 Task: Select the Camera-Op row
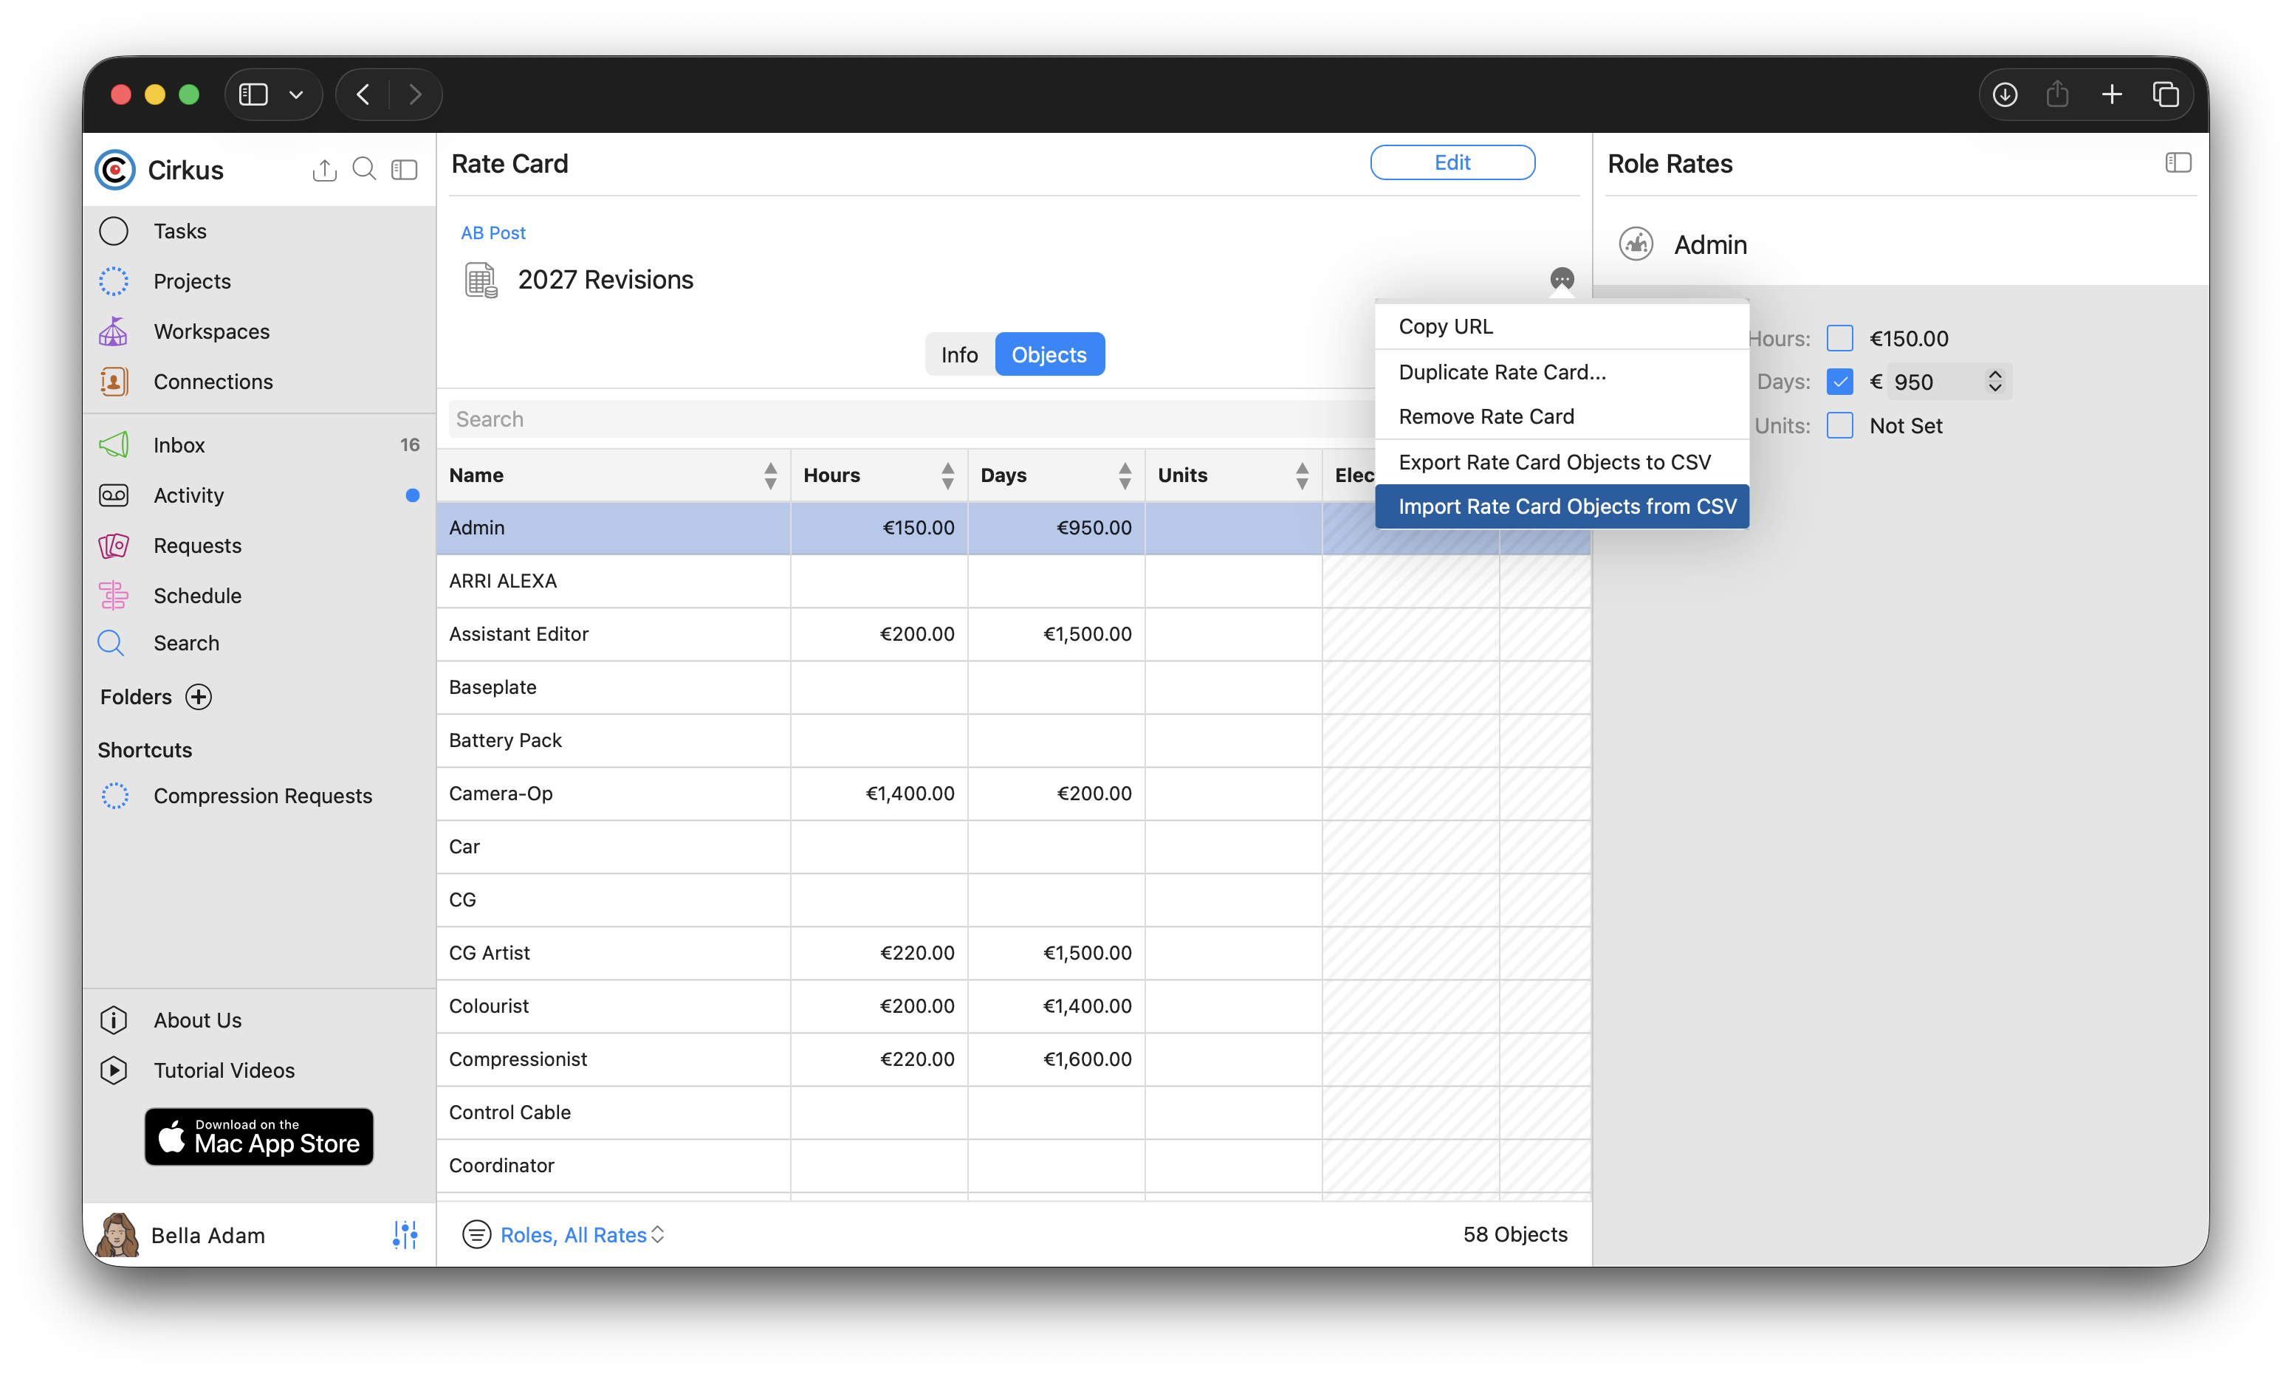coord(1013,794)
